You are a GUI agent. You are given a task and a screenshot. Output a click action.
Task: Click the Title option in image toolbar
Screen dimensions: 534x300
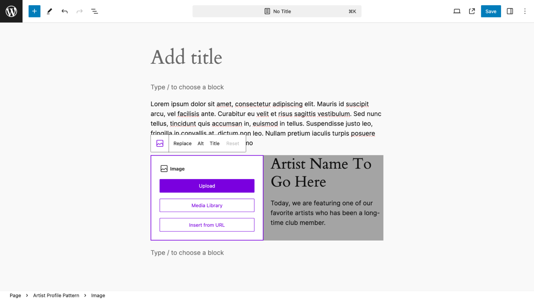pyautogui.click(x=215, y=143)
